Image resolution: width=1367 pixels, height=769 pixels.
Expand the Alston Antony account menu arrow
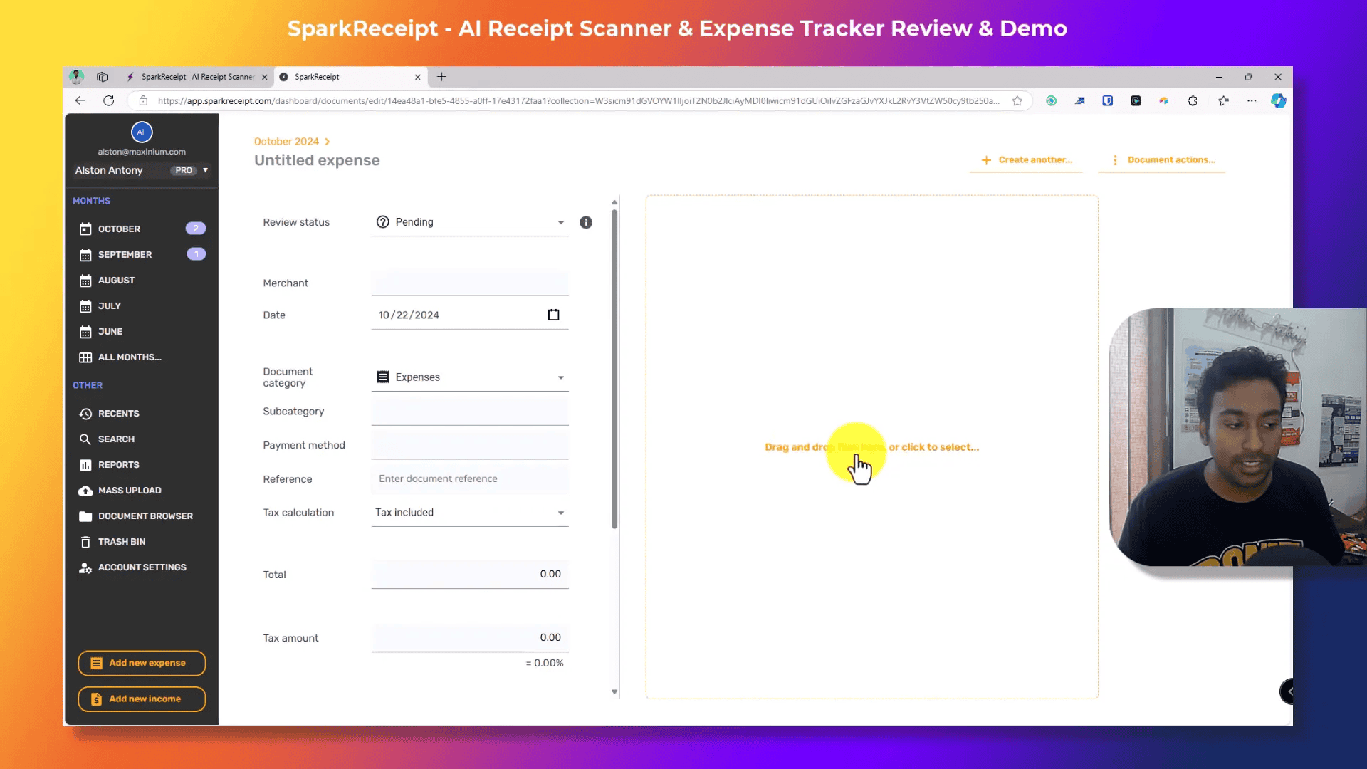205,170
